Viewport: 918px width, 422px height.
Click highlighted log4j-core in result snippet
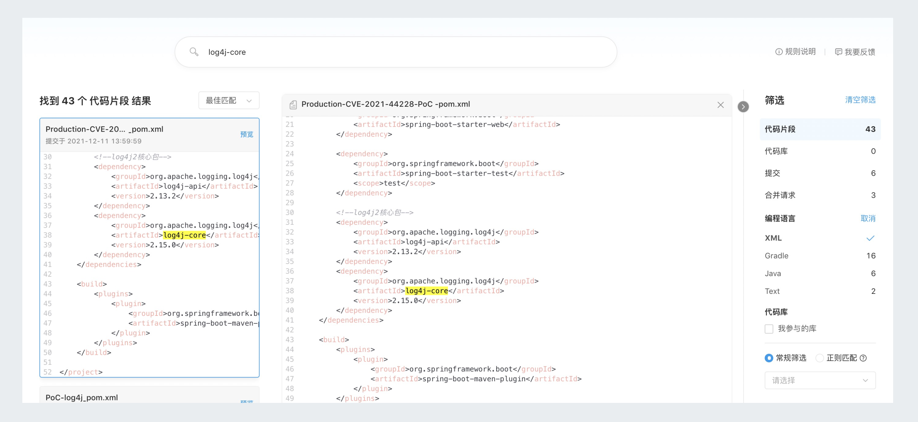click(x=185, y=235)
